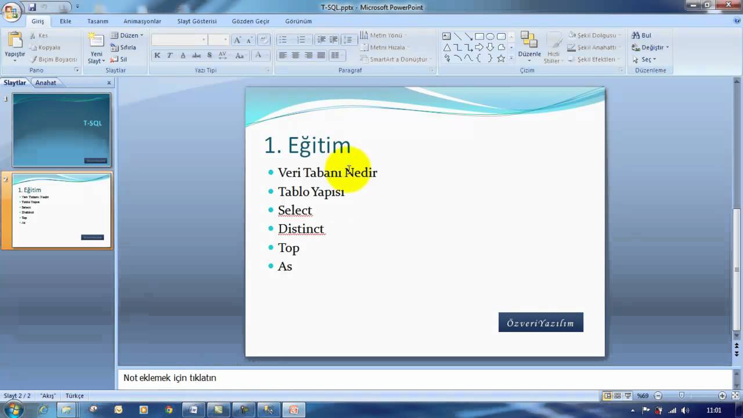743x418 pixels.
Task: Choose the left brace shape
Action: [479, 58]
